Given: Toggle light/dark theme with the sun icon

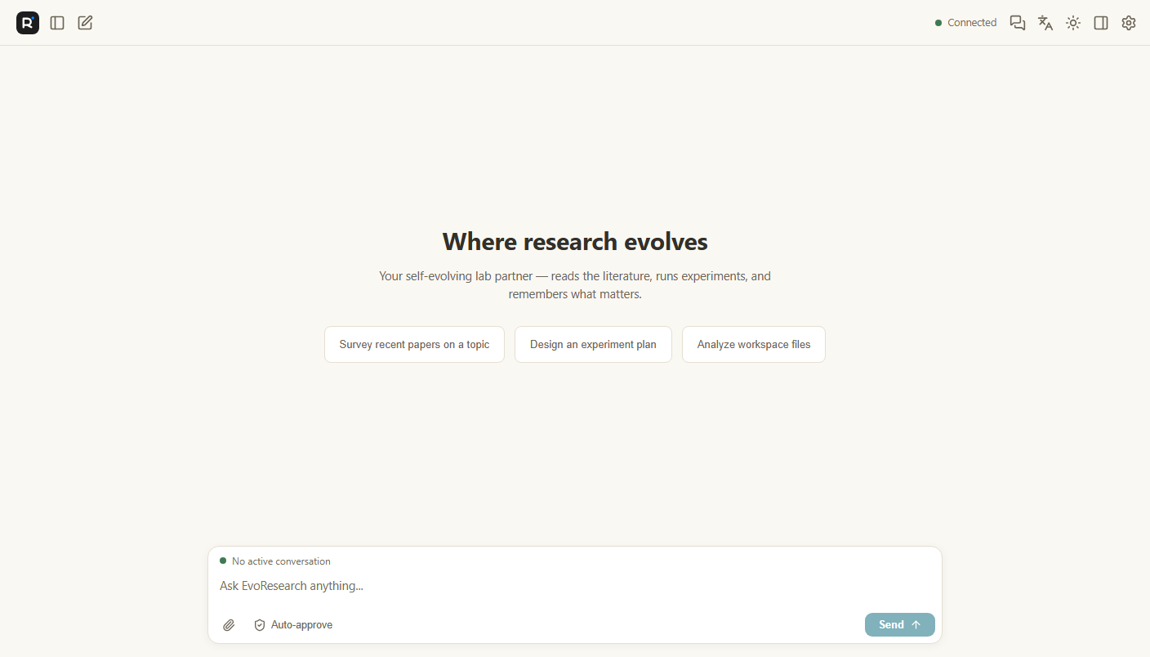Looking at the screenshot, I should click(x=1073, y=23).
